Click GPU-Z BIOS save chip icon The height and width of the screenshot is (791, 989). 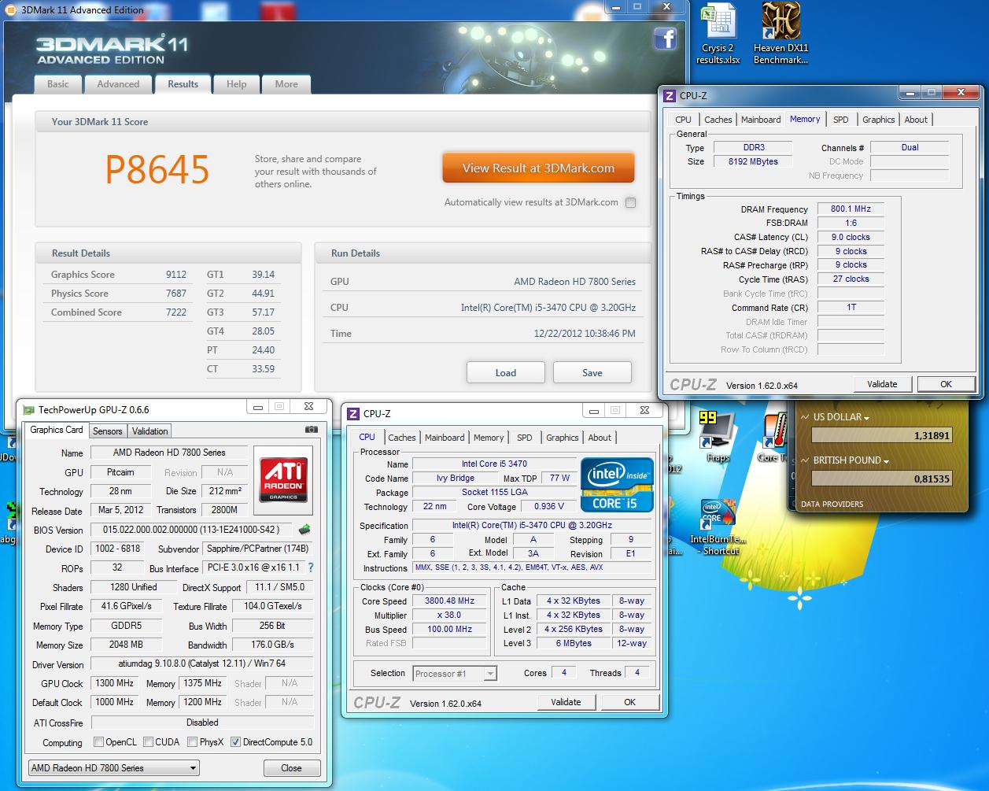[304, 530]
